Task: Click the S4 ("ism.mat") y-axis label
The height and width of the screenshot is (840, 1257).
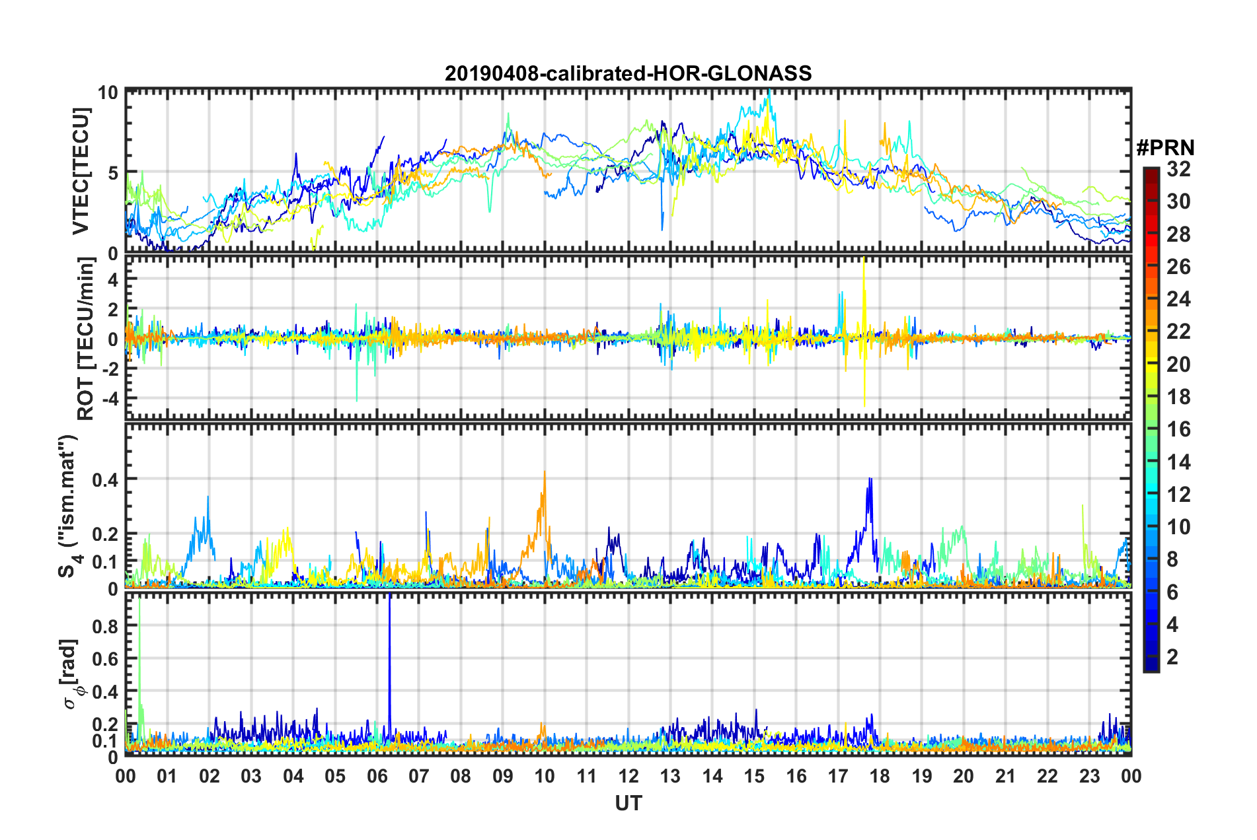Action: pyautogui.click(x=67, y=507)
